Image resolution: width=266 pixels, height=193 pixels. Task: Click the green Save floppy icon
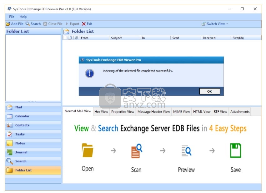click(235, 150)
